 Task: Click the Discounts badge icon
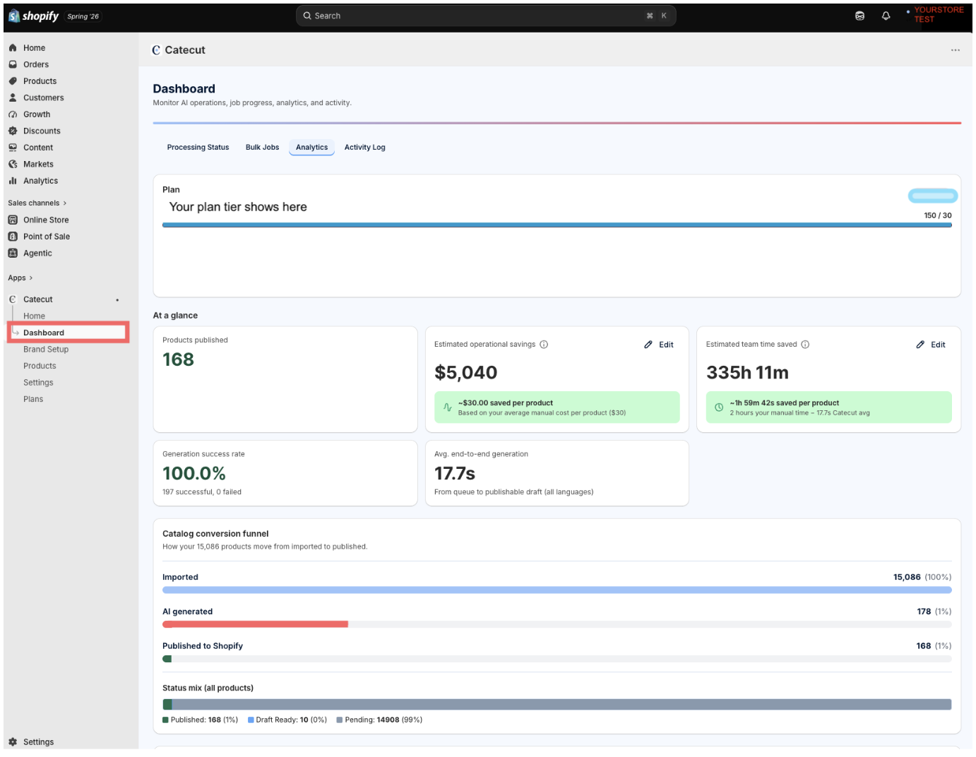pyautogui.click(x=13, y=131)
